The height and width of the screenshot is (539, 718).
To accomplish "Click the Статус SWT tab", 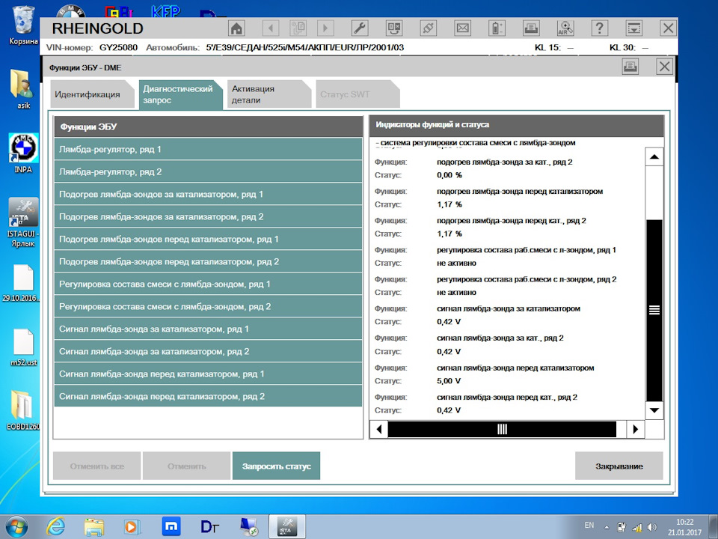I will [x=358, y=94].
